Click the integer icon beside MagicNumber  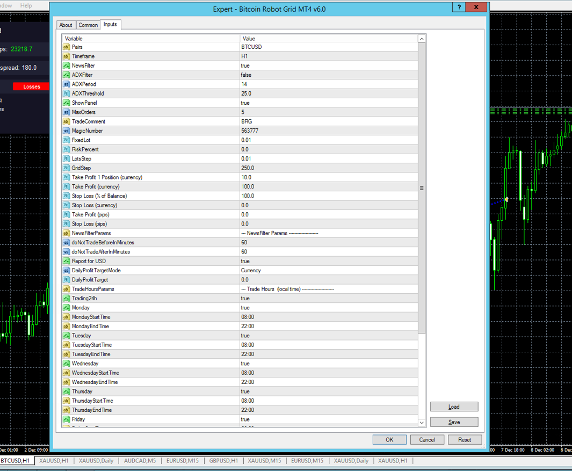67,131
